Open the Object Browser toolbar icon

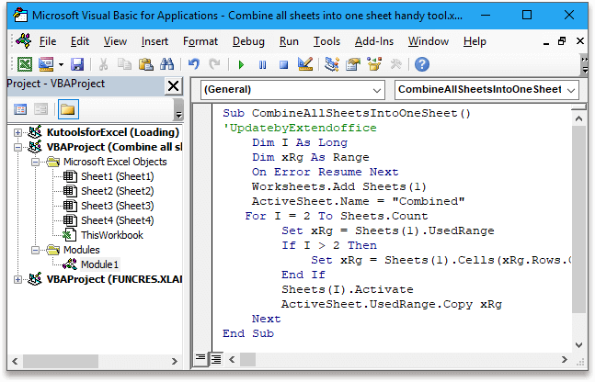[x=374, y=64]
